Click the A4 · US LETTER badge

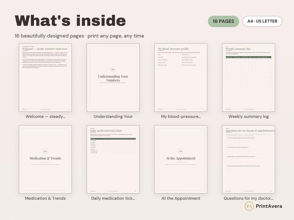262,21
